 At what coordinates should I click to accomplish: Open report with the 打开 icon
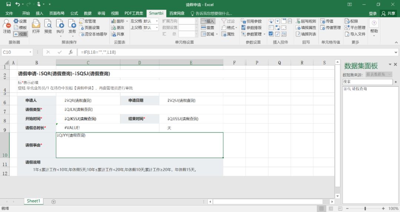pyautogui.click(x=36, y=26)
